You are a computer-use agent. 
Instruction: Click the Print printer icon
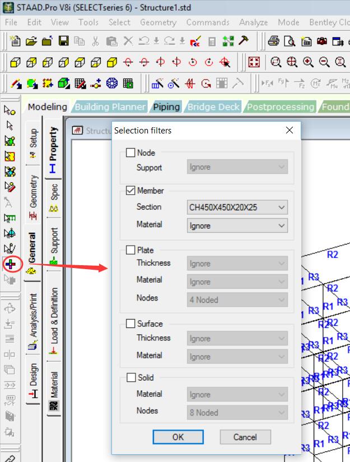(274, 41)
